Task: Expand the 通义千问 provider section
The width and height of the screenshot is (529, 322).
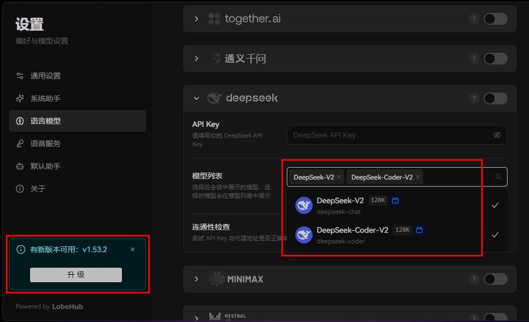Action: [x=197, y=59]
